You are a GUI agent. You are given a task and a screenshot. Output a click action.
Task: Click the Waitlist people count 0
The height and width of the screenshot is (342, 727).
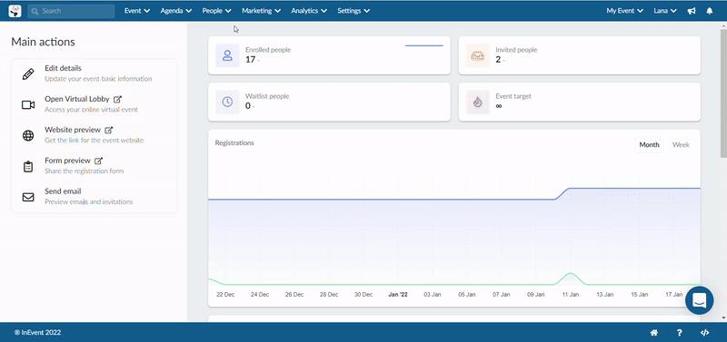[248, 106]
